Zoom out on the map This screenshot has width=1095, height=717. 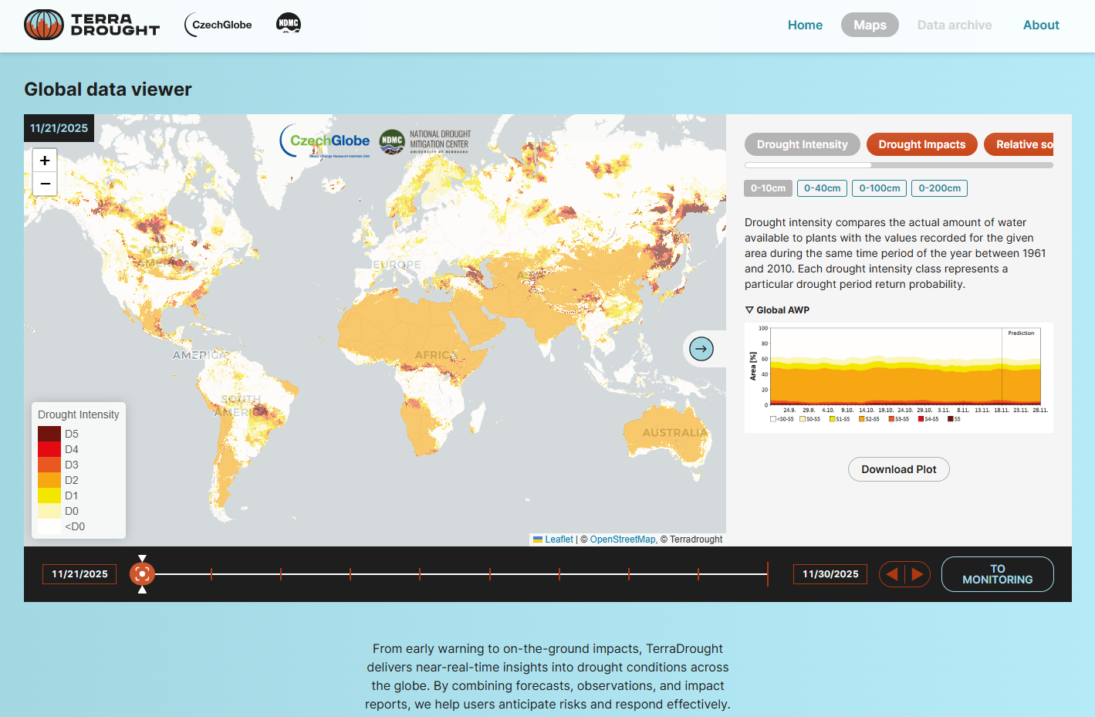[x=45, y=184]
